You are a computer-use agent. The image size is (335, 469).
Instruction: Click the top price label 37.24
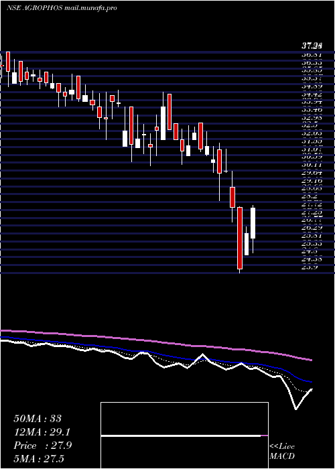tap(312, 46)
